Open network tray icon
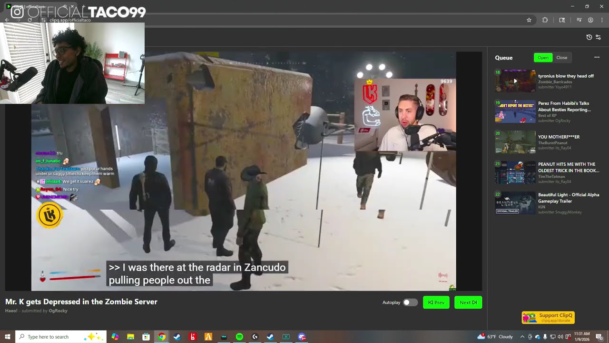Viewport: 609px width, 343px height. point(553,337)
